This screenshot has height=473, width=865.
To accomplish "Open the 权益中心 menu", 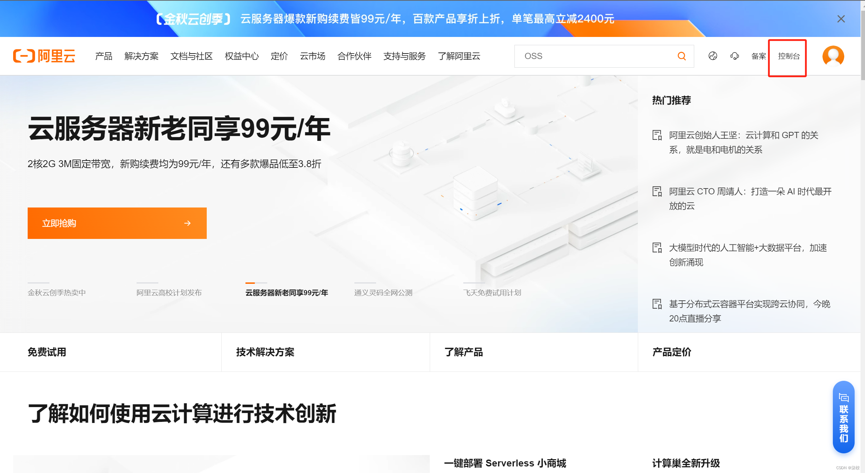I will [242, 56].
